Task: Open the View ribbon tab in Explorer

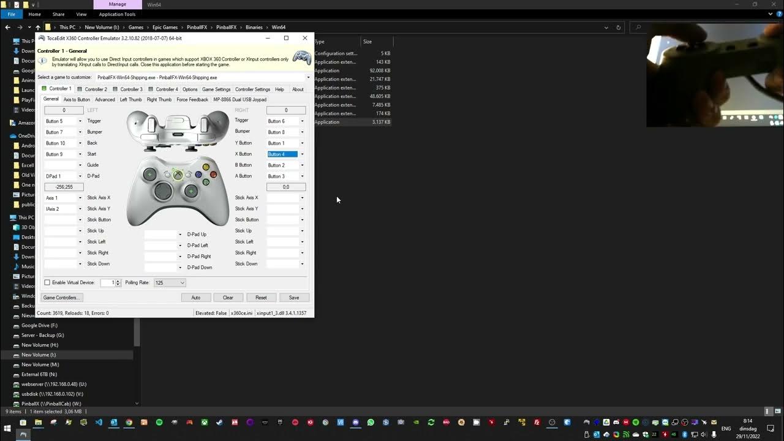Action: [x=81, y=14]
